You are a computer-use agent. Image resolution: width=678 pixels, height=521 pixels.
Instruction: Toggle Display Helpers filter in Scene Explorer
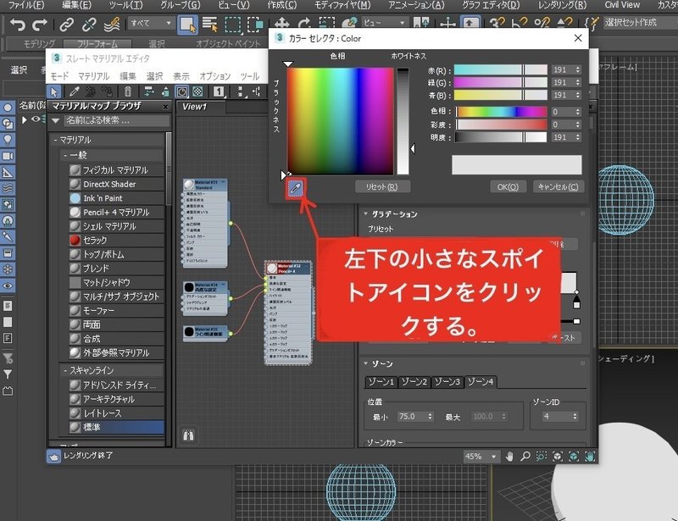(x=8, y=173)
